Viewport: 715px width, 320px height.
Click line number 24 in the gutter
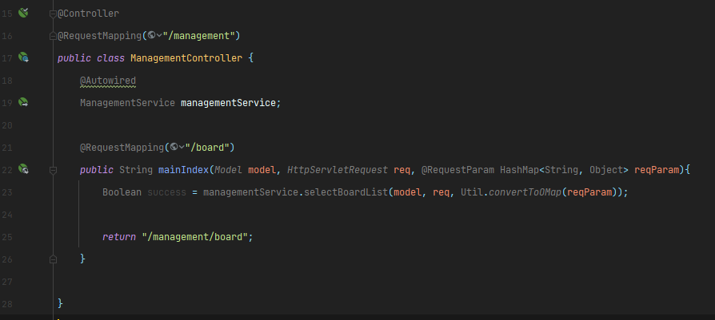pos(7,215)
